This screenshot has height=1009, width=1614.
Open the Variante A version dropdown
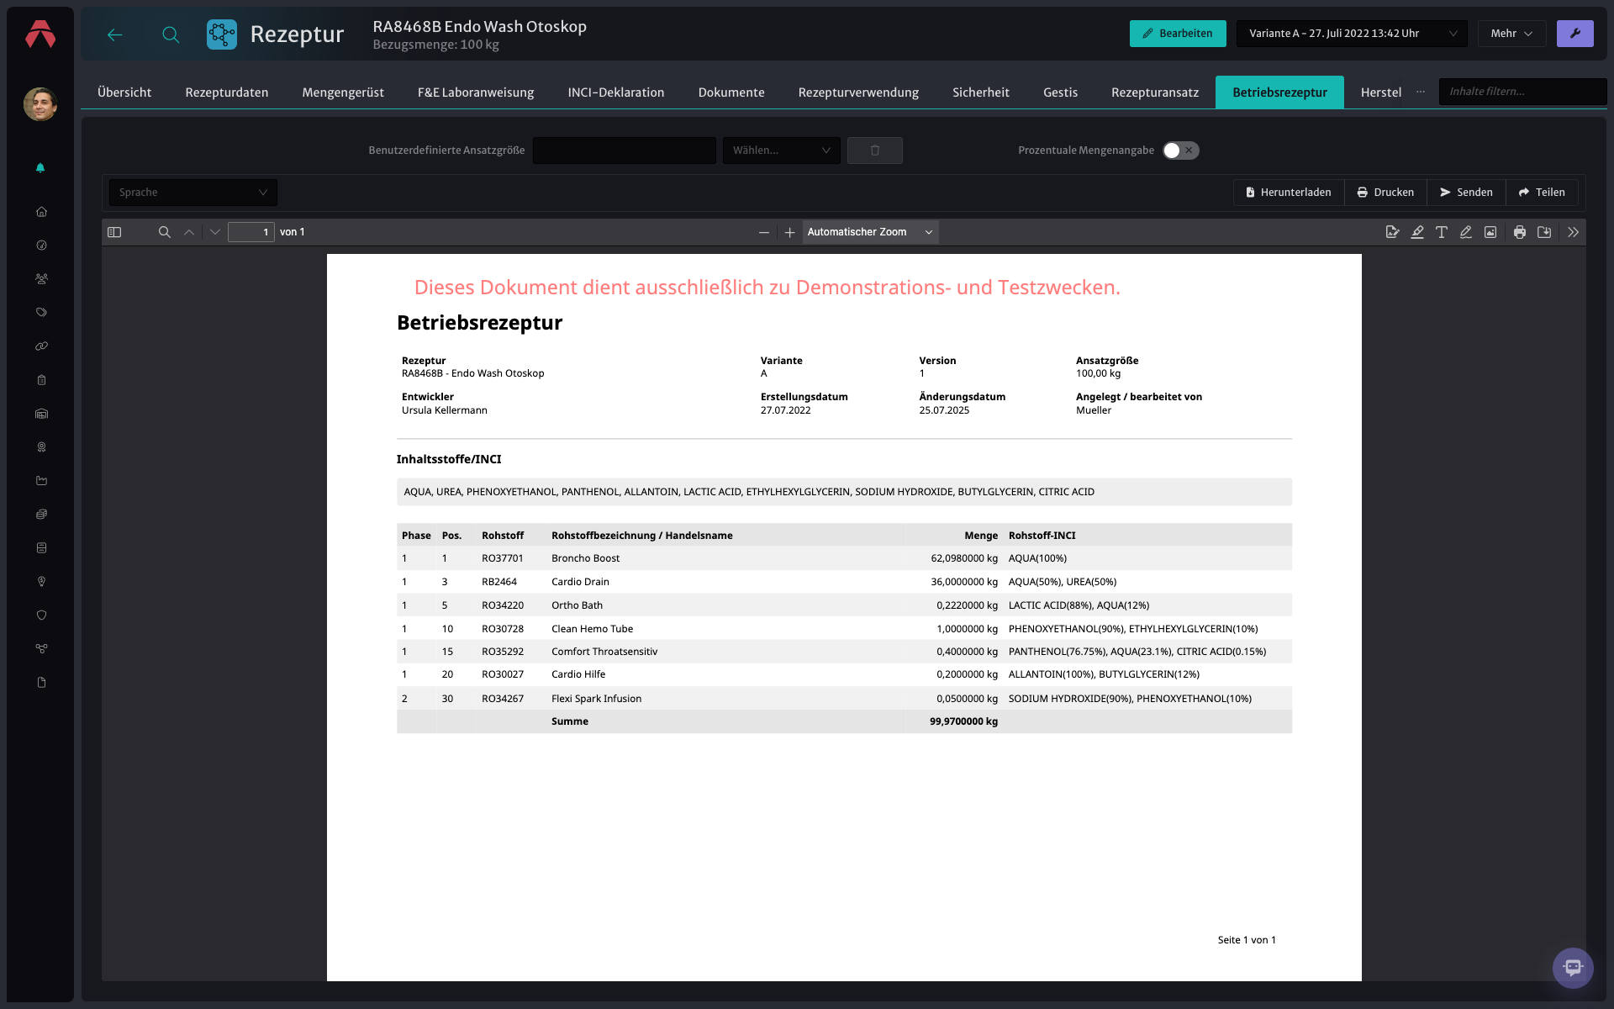[1352, 34]
